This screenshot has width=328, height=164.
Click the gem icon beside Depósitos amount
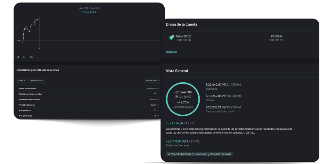coord(224,85)
